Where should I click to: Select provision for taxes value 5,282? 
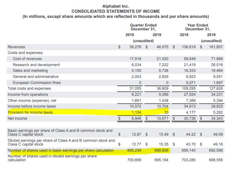(218, 112)
